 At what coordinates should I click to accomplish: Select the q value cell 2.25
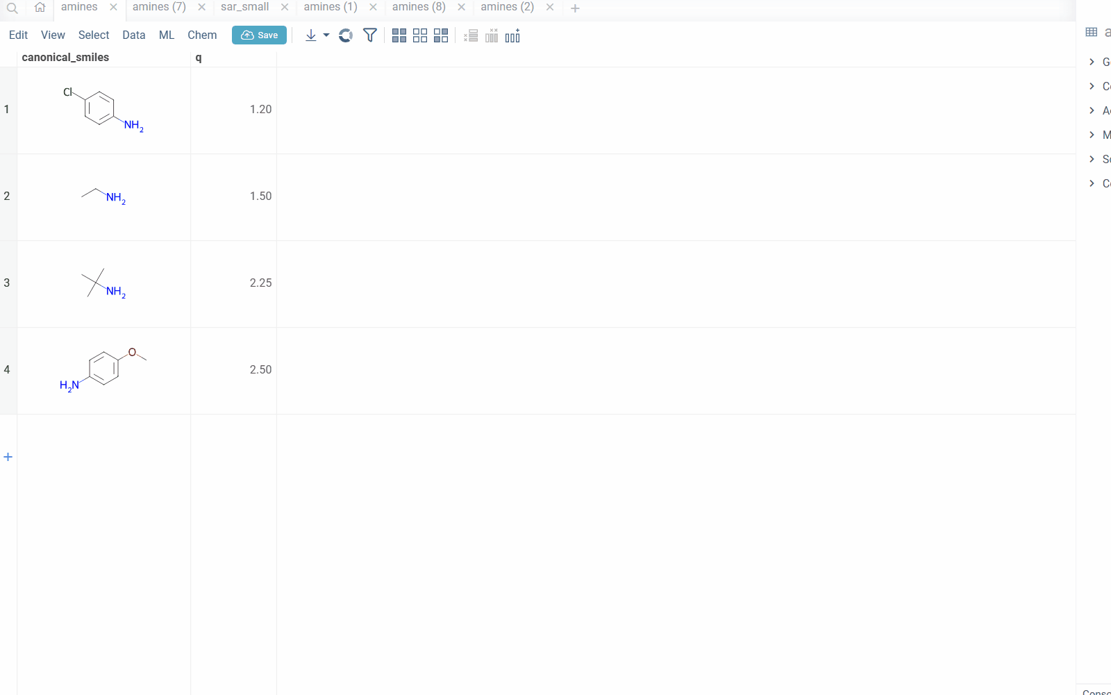pyautogui.click(x=234, y=283)
